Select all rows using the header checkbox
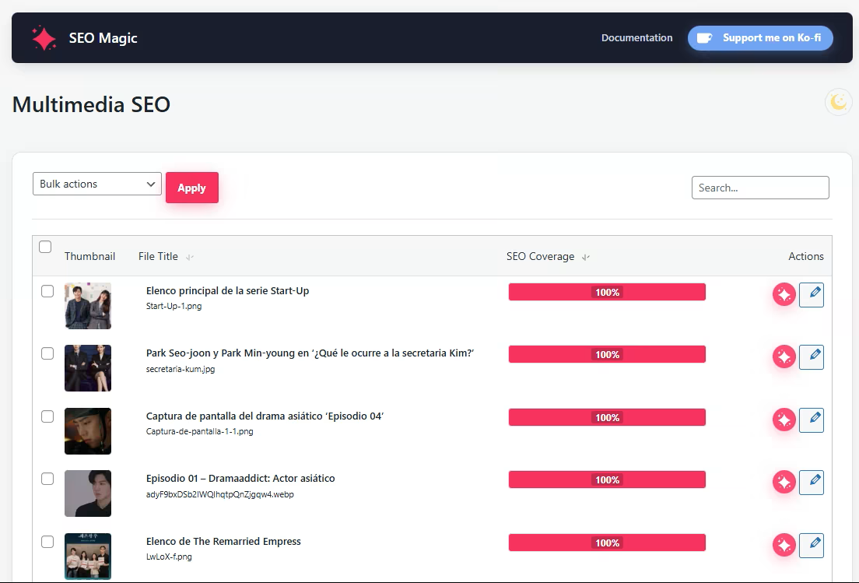The width and height of the screenshot is (859, 583). [x=45, y=247]
